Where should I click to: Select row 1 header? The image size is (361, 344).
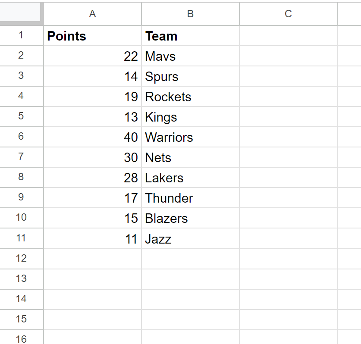click(22, 36)
